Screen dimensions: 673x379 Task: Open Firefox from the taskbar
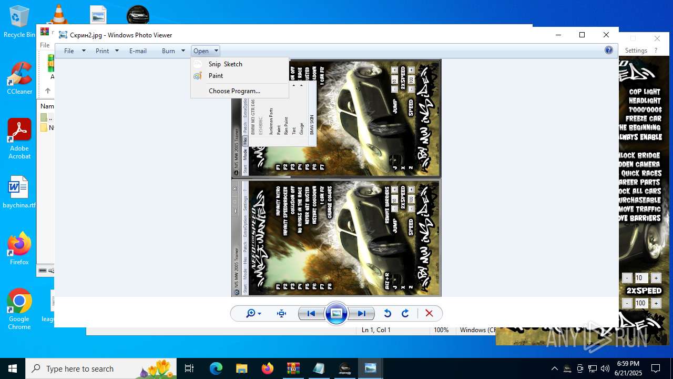[x=267, y=368]
